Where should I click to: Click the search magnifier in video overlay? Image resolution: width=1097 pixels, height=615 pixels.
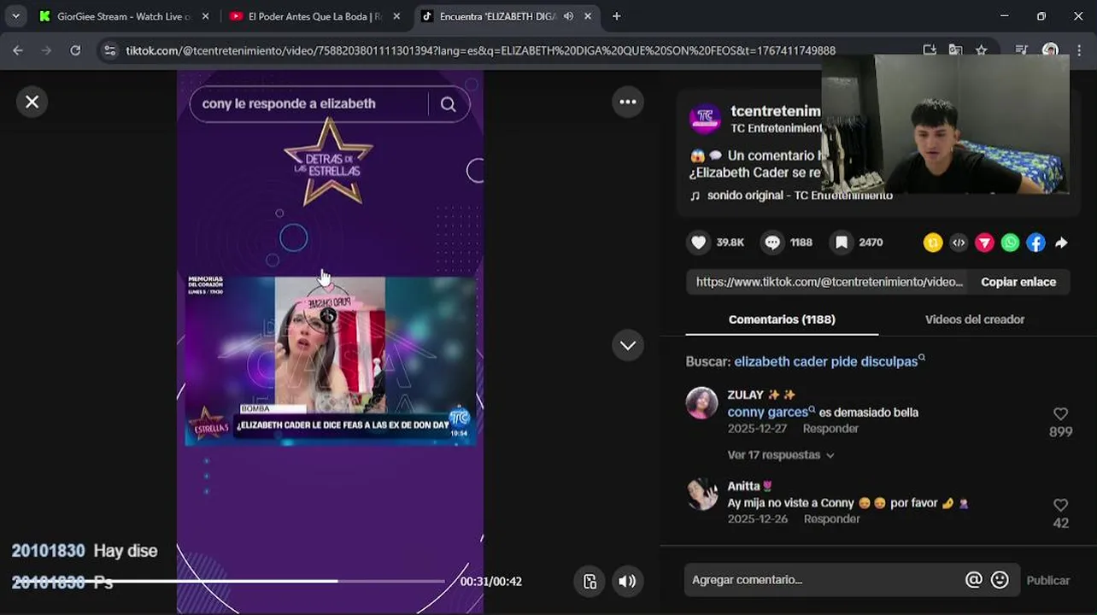[448, 103]
